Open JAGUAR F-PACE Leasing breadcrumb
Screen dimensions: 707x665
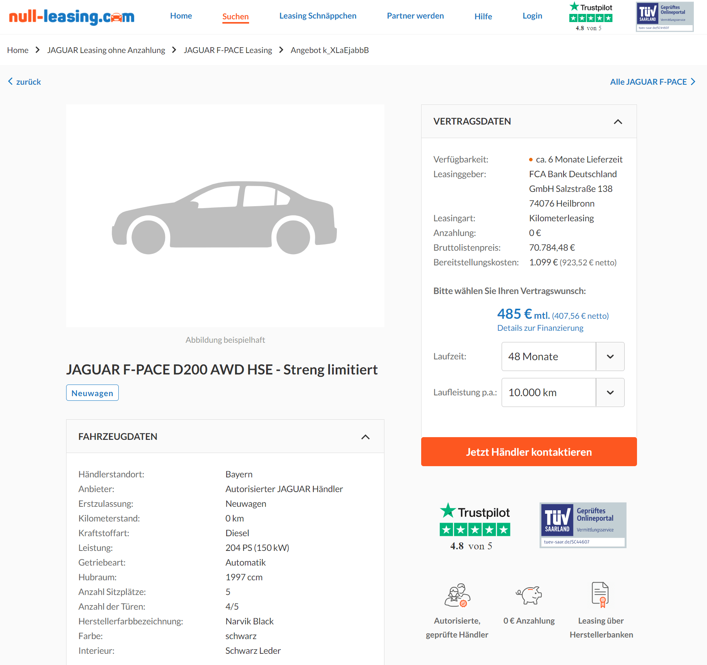click(x=228, y=50)
